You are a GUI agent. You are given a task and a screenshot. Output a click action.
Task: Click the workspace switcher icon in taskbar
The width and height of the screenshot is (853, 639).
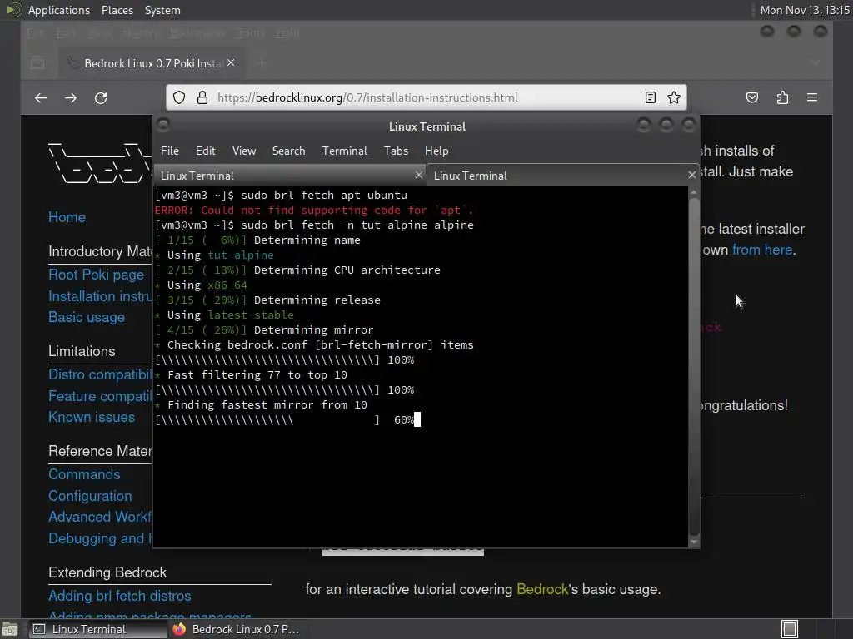(790, 629)
